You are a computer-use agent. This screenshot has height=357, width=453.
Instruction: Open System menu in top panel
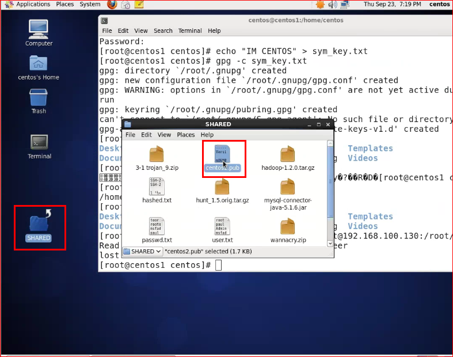pyautogui.click(x=90, y=5)
